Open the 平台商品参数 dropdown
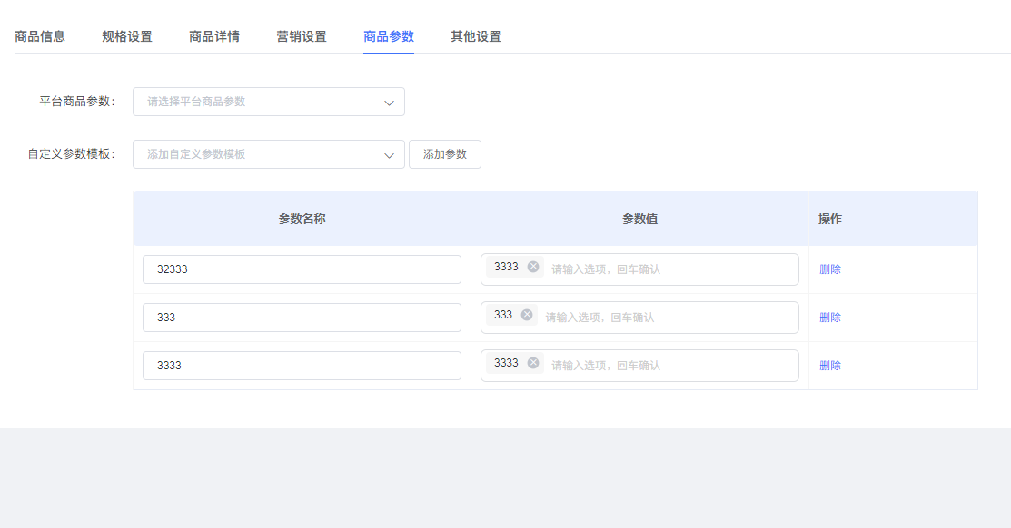1011x528 pixels. click(269, 102)
